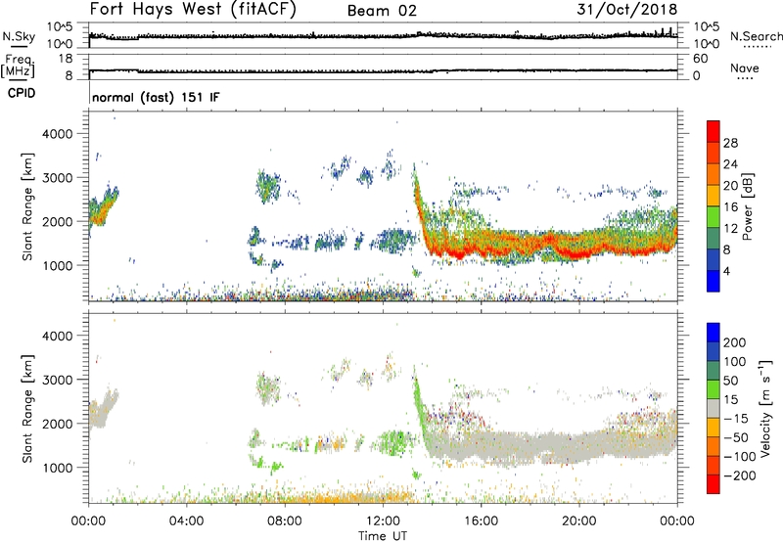Click the 'Slant Range [km]' title of the velocity panel
This screenshot has width=783, height=542.
point(27,409)
